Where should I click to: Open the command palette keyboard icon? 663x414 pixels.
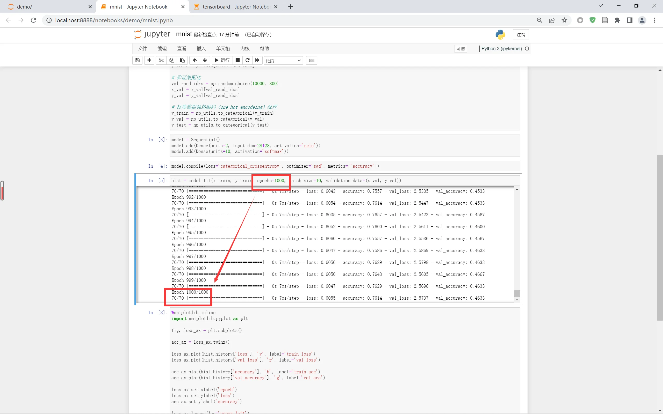pyautogui.click(x=312, y=60)
